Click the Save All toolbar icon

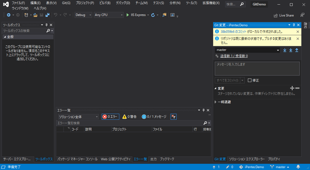click(x=47, y=15)
